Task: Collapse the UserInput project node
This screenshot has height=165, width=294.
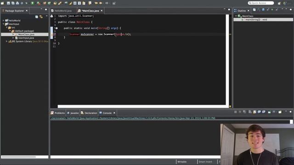Action: click(x=3, y=24)
